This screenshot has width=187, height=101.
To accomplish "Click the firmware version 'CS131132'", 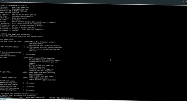I will pyautogui.click(x=15, y=13).
